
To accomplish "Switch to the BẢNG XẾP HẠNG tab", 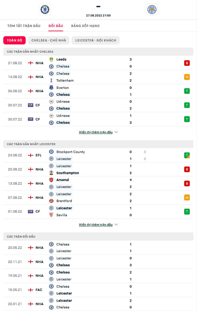I will (85, 26).
